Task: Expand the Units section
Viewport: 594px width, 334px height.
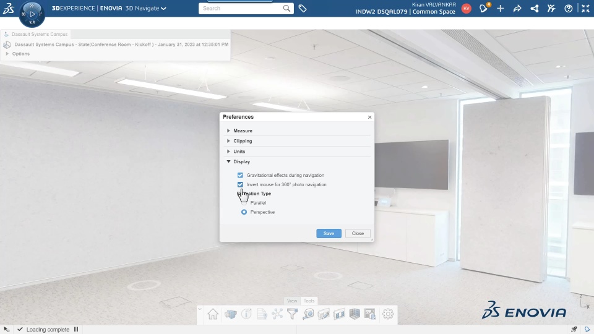Action: pyautogui.click(x=228, y=151)
